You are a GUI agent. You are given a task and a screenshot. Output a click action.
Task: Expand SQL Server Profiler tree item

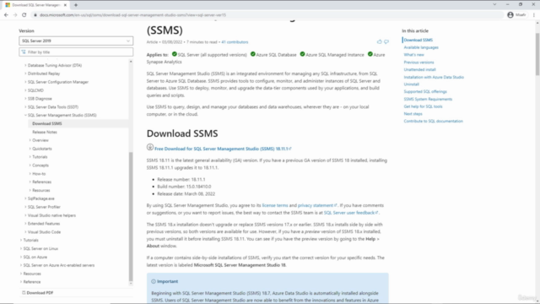pos(25,207)
